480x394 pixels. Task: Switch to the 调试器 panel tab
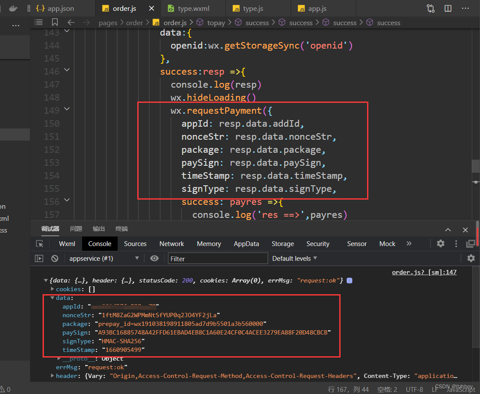tap(50, 229)
